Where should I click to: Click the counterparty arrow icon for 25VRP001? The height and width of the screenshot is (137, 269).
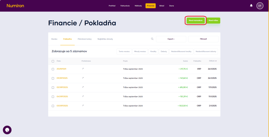click(x=83, y=68)
